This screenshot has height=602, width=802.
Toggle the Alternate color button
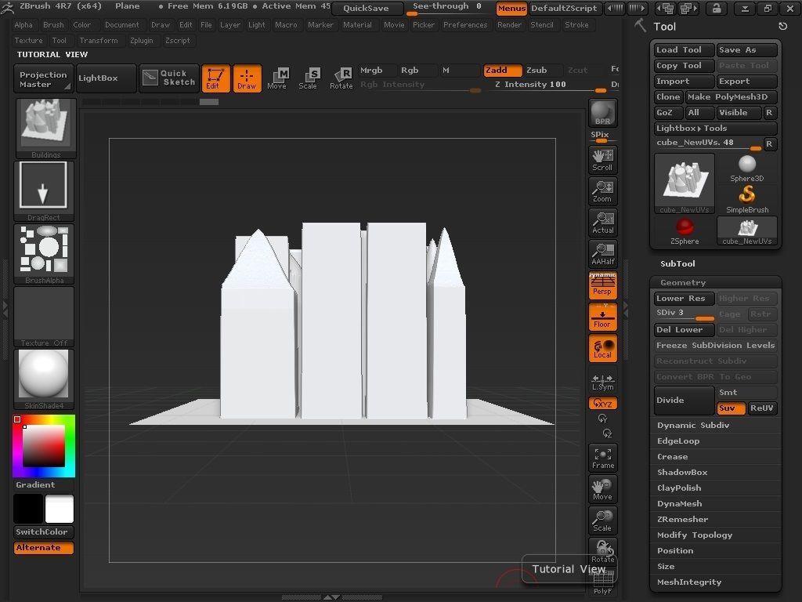pos(44,548)
